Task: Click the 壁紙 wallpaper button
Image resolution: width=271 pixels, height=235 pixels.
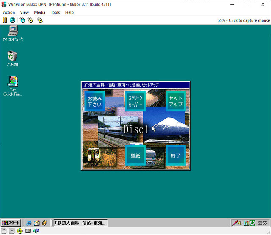Action: coord(135,155)
